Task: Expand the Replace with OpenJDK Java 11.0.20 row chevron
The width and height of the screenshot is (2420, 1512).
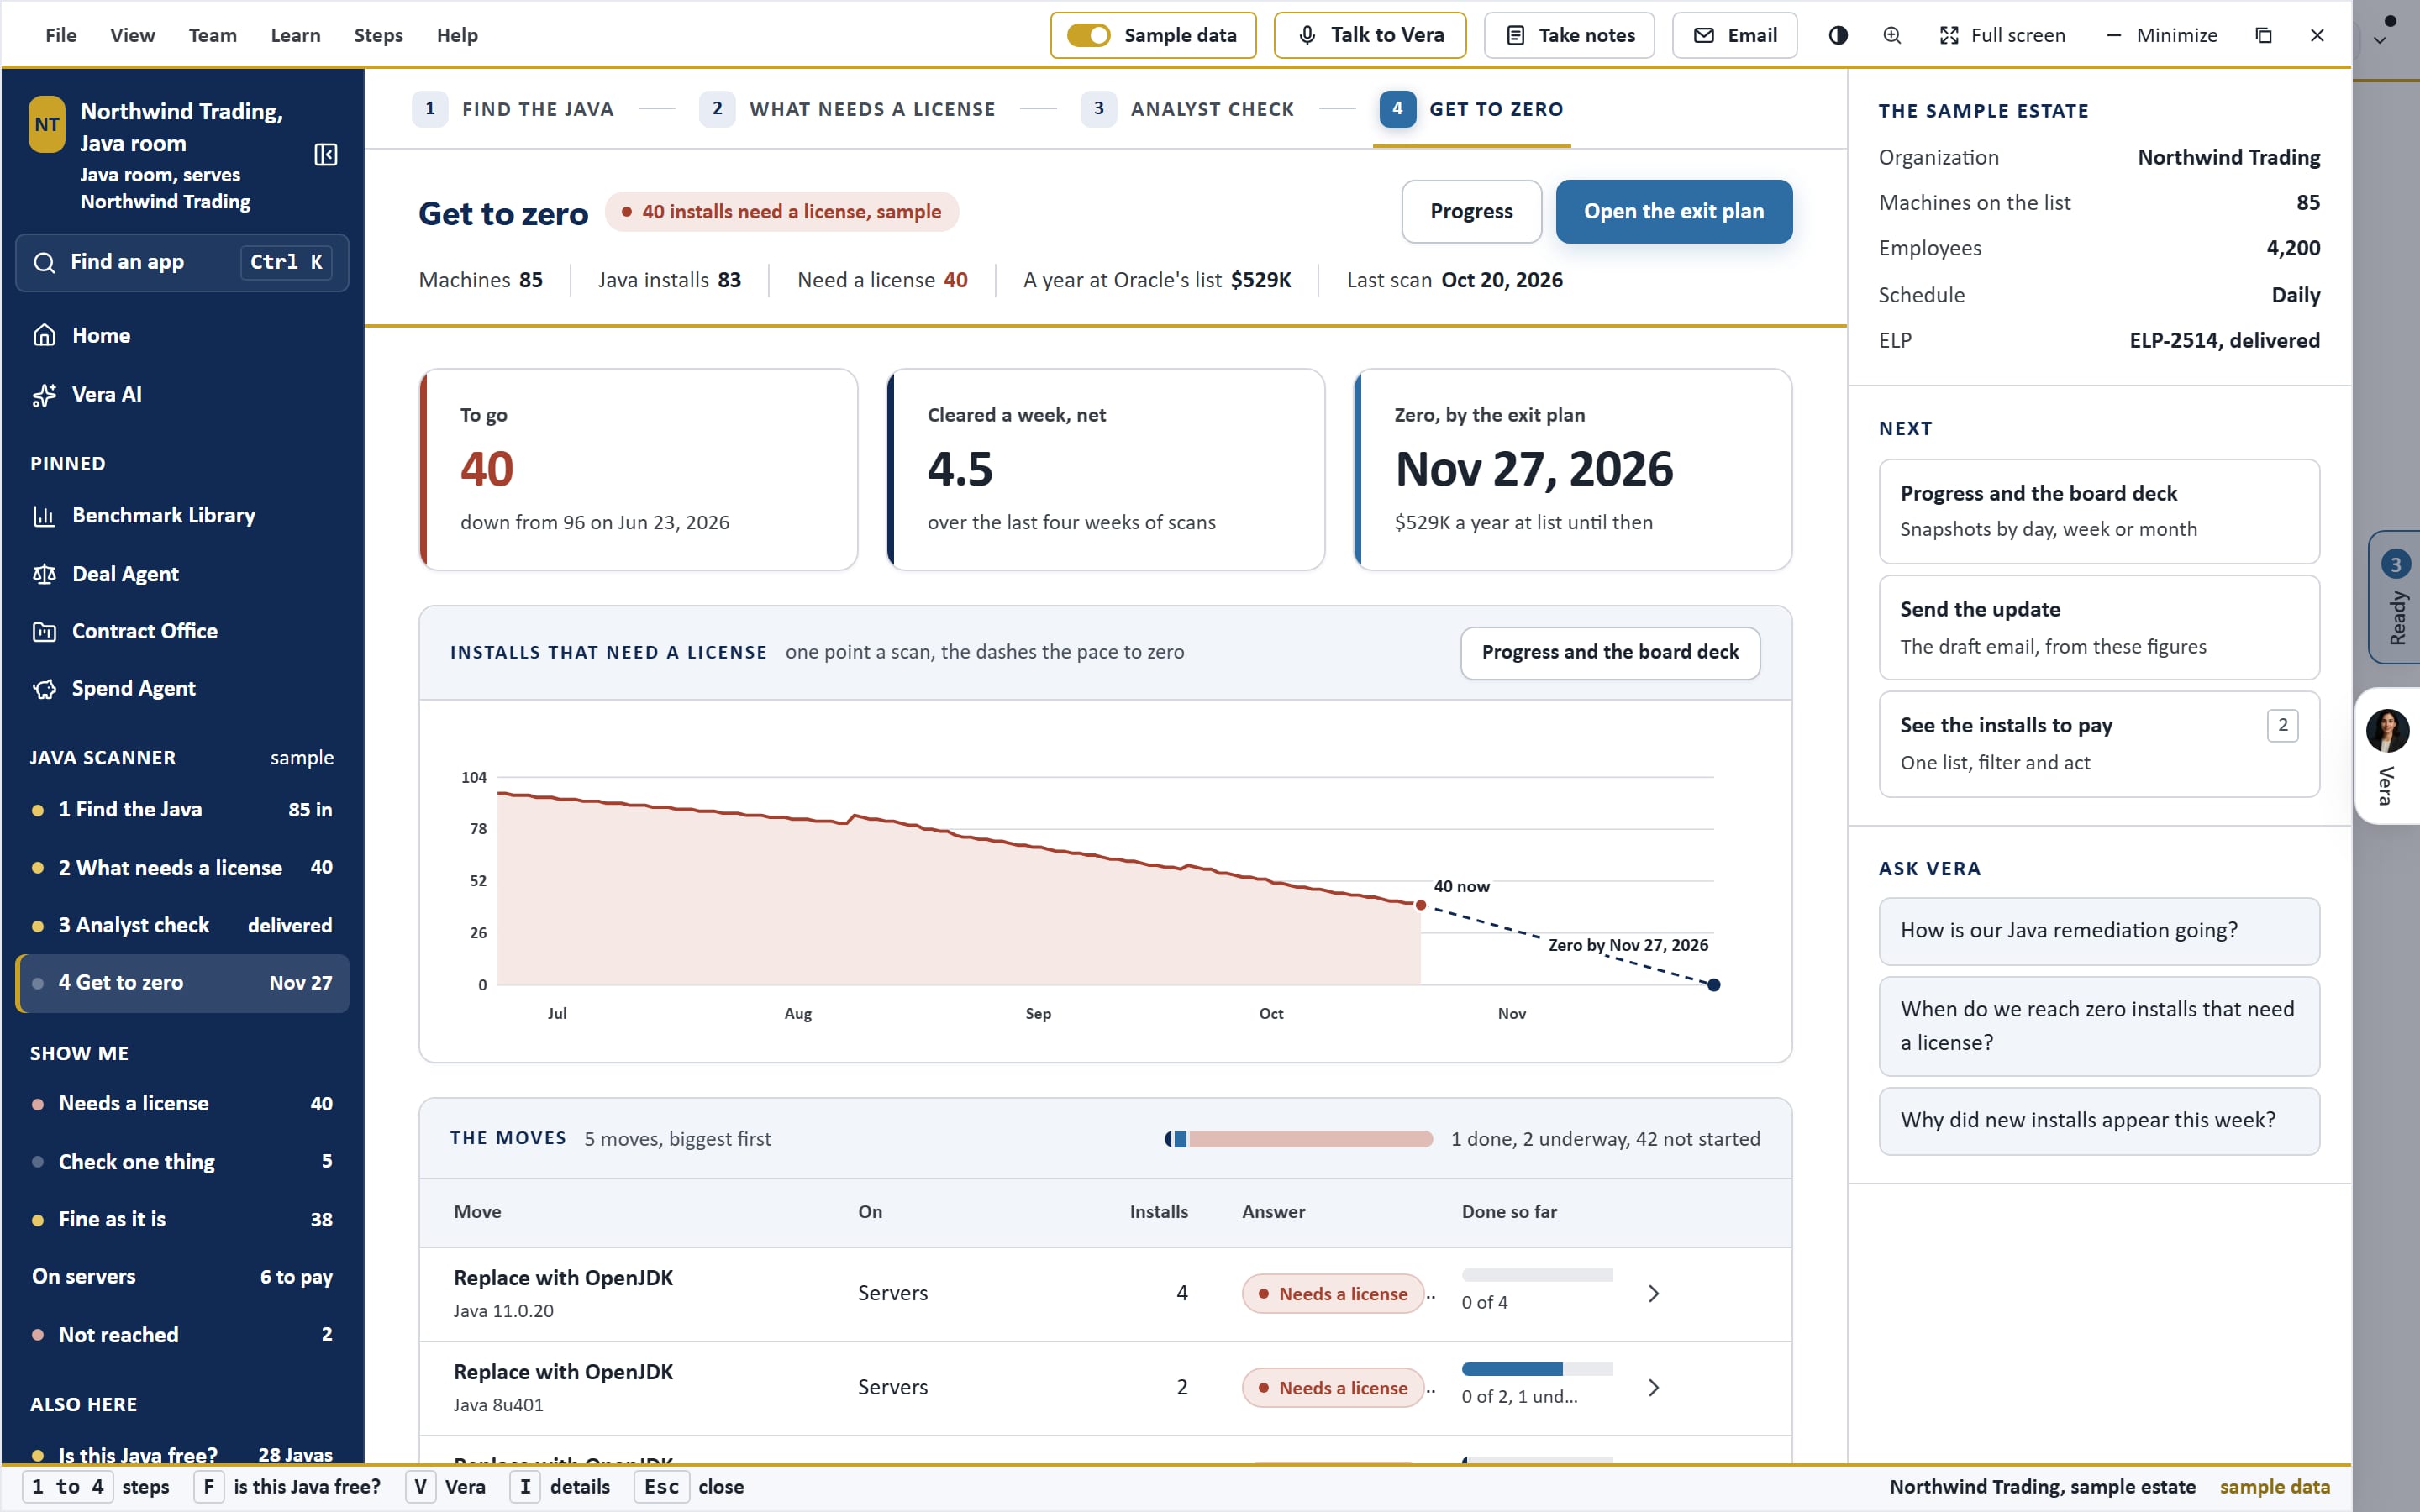Action: [1654, 1294]
